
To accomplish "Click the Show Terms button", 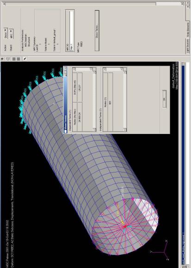I will point(97,31).
